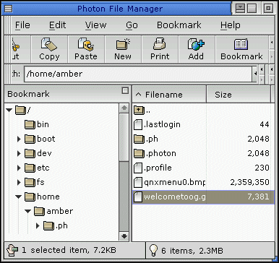Click the tree scrollbar down arrow
This screenshot has height=263, width=279.
click(x=124, y=236)
